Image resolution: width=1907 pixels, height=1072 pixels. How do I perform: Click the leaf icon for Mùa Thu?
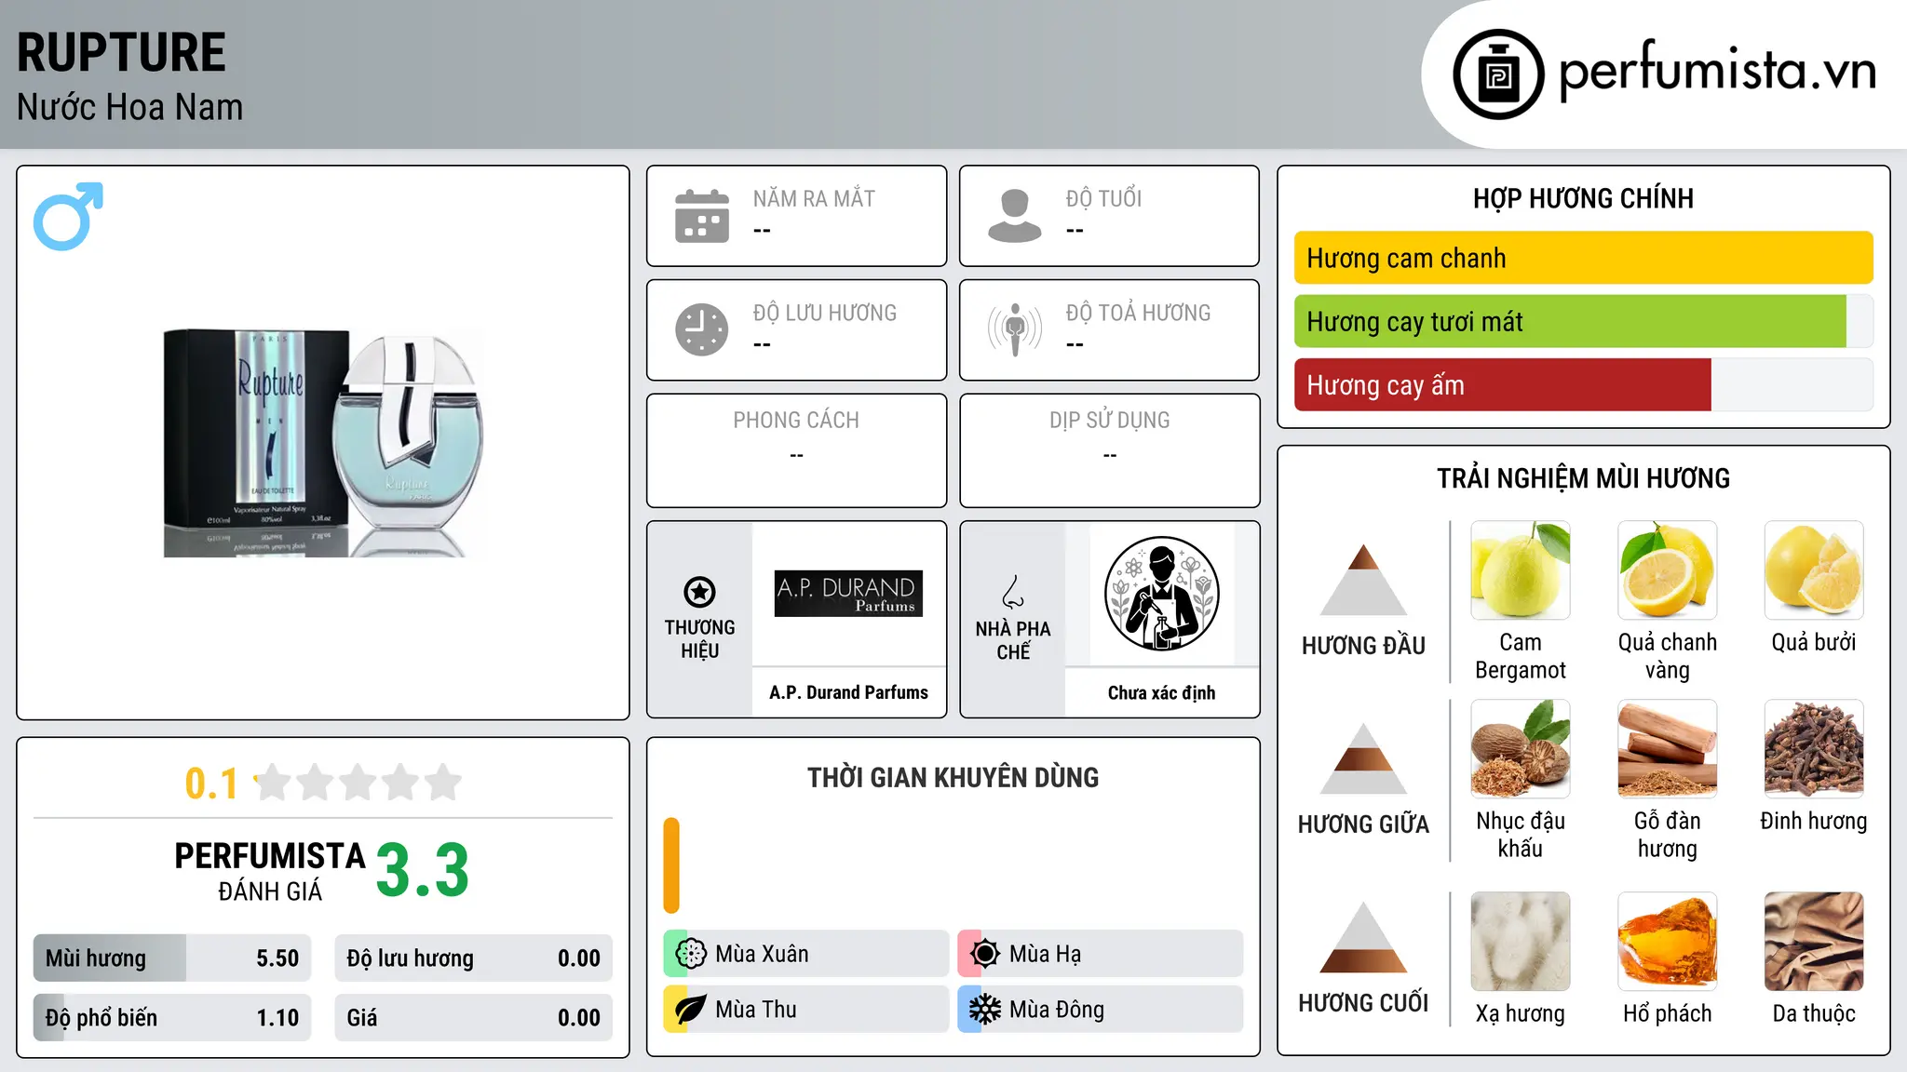691,1010
